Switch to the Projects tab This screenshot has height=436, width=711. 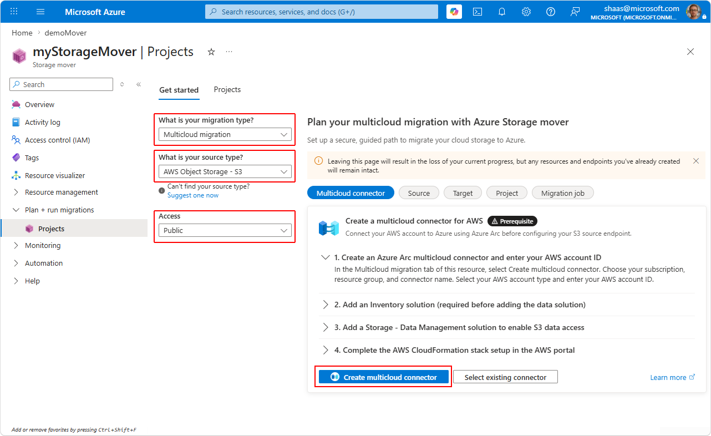(227, 89)
